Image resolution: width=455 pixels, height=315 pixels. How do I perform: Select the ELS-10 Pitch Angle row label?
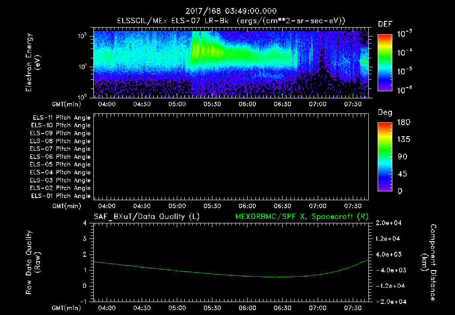[61, 125]
